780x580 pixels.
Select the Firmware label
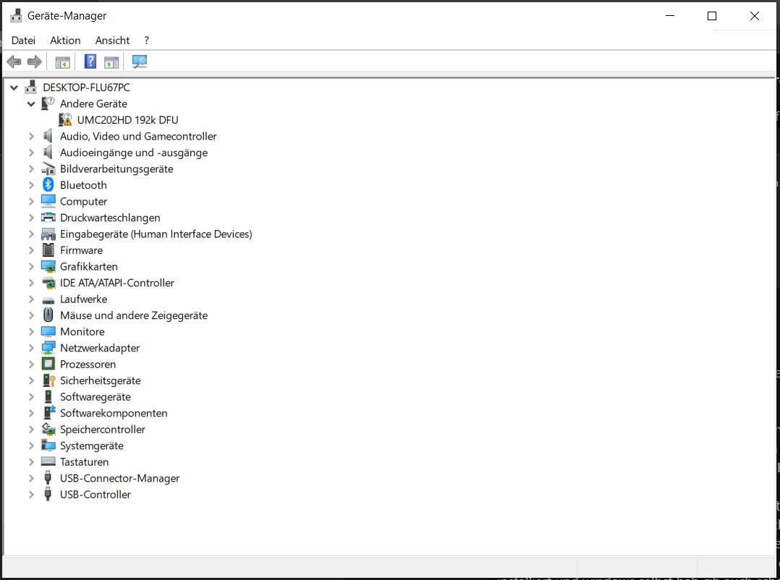(82, 250)
